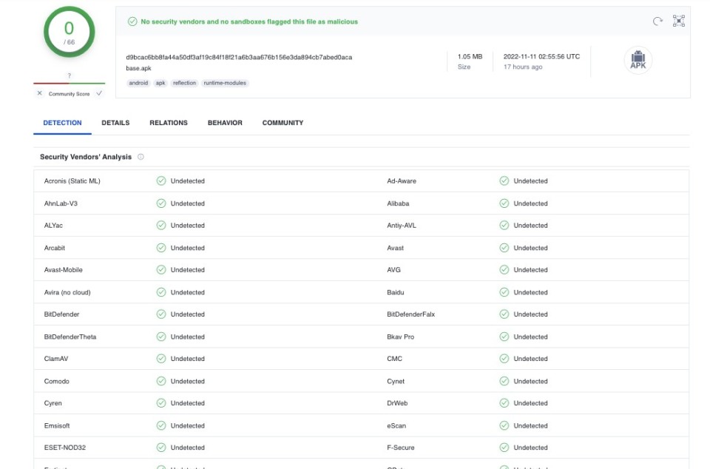Viewport: 710px width, 469px height.
Task: Click the Cyren vendor name
Action: [53, 403]
